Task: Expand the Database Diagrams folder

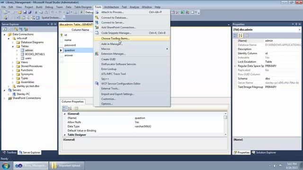Action: pos(13,42)
